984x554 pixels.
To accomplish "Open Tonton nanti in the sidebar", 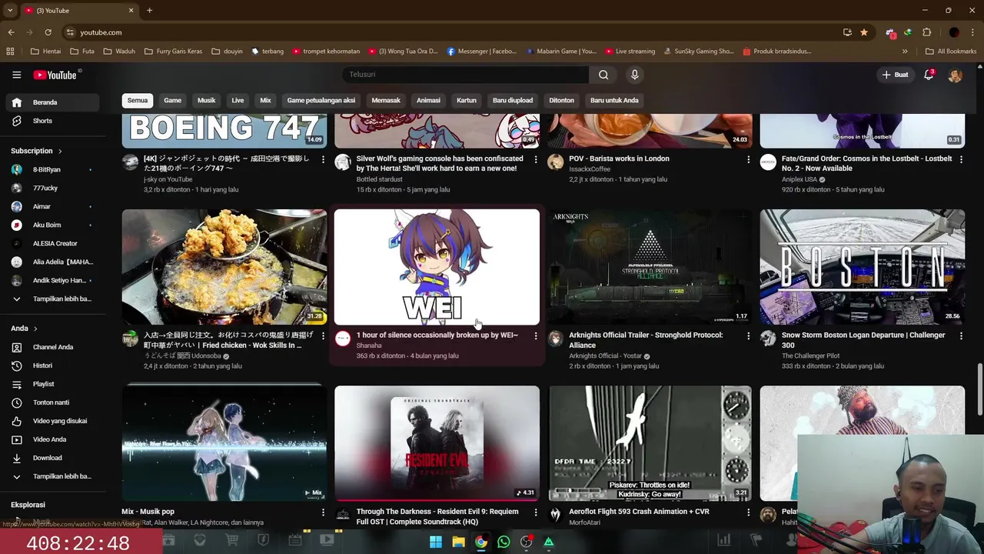I will click(x=52, y=402).
